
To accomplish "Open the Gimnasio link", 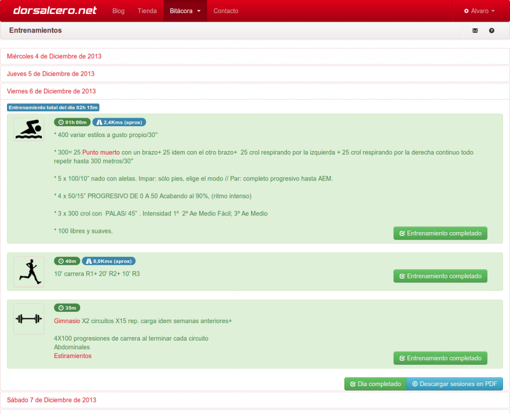I will (x=67, y=321).
